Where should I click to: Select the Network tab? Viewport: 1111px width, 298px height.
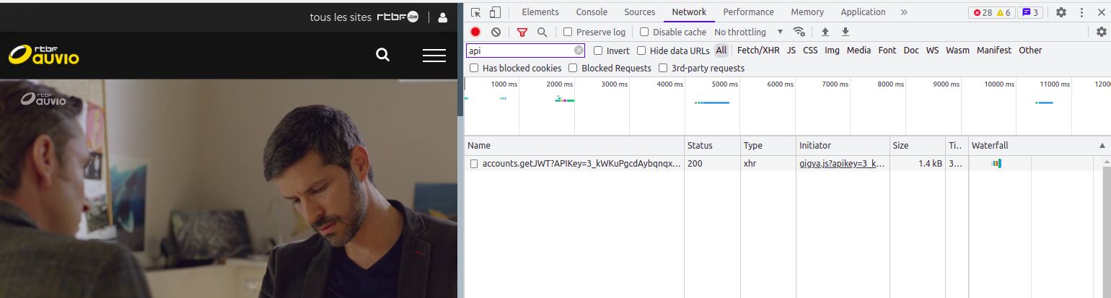pyautogui.click(x=689, y=12)
